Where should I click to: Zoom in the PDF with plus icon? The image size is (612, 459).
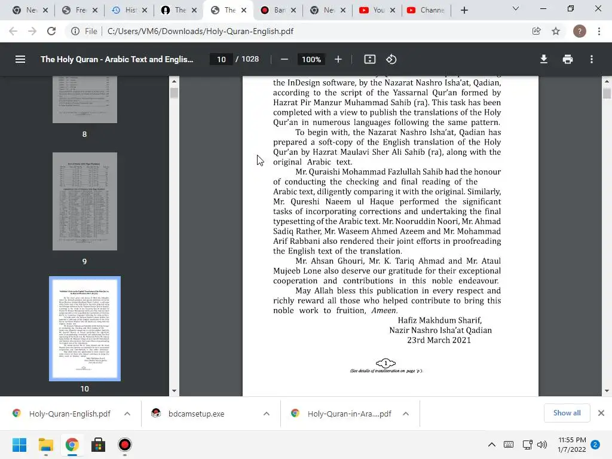[x=338, y=59]
